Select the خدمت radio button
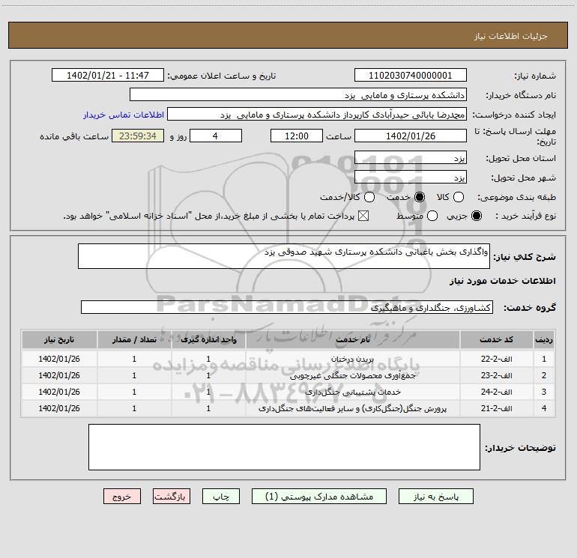577x558 pixels. tap(420, 197)
